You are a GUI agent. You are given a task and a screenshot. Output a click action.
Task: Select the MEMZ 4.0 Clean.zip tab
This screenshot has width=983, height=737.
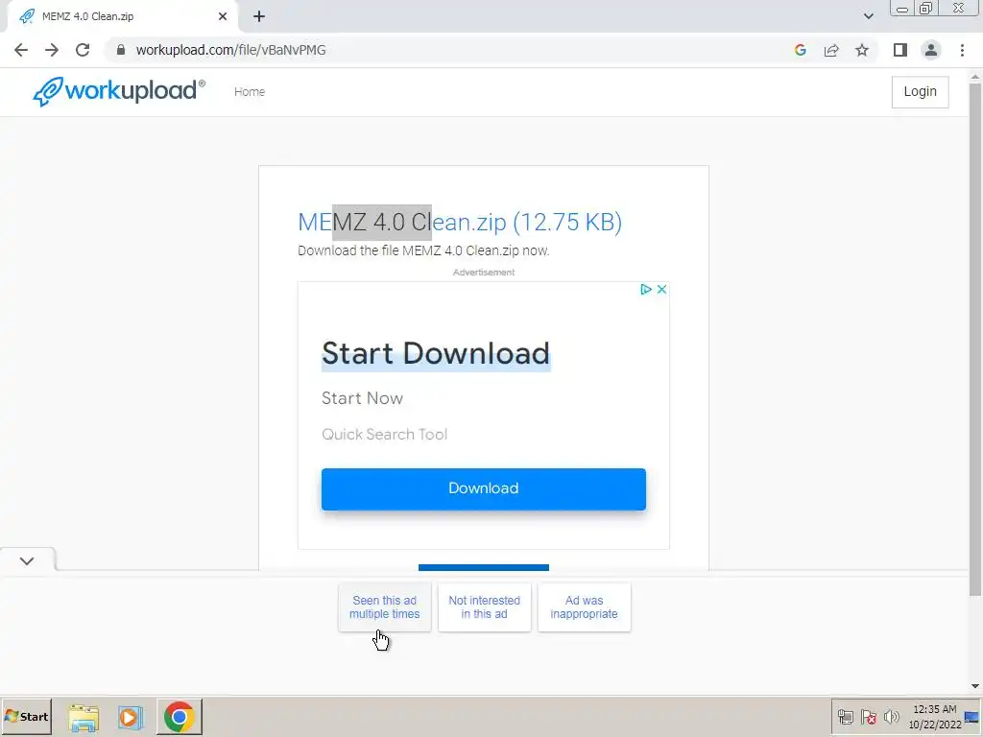(x=122, y=17)
